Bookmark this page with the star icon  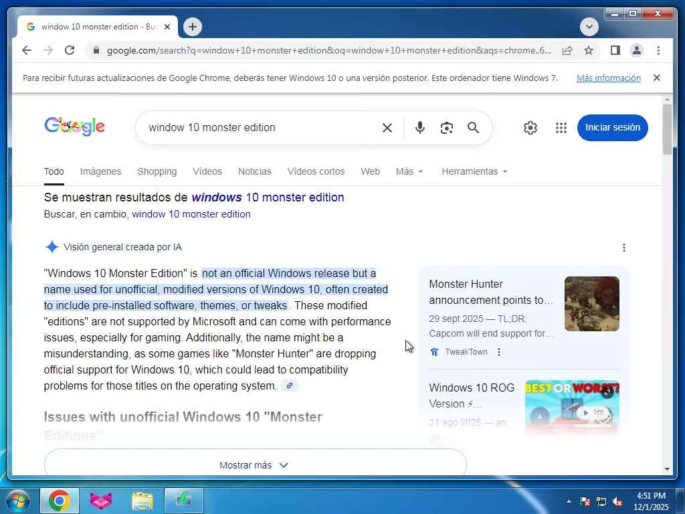point(589,50)
